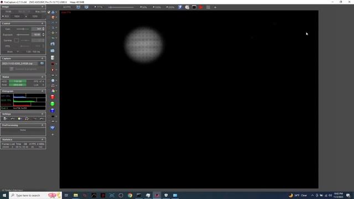Click the yellow diamond crosshair icon

(53, 33)
